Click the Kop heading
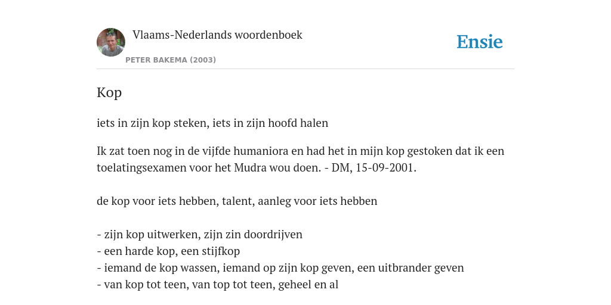This screenshot has height=305, width=611. click(x=109, y=92)
